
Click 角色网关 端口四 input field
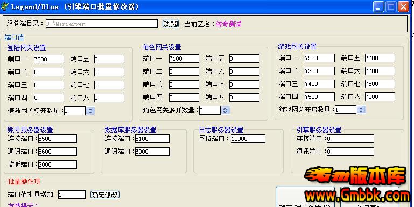pos(184,97)
